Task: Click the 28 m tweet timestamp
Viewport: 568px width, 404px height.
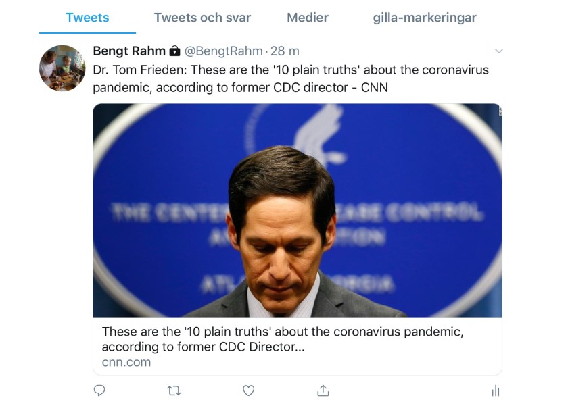Action: [285, 51]
